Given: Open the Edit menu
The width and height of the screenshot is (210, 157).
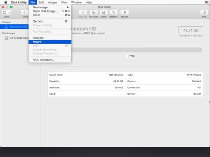Looking at the screenshot, I should [x=41, y=2].
